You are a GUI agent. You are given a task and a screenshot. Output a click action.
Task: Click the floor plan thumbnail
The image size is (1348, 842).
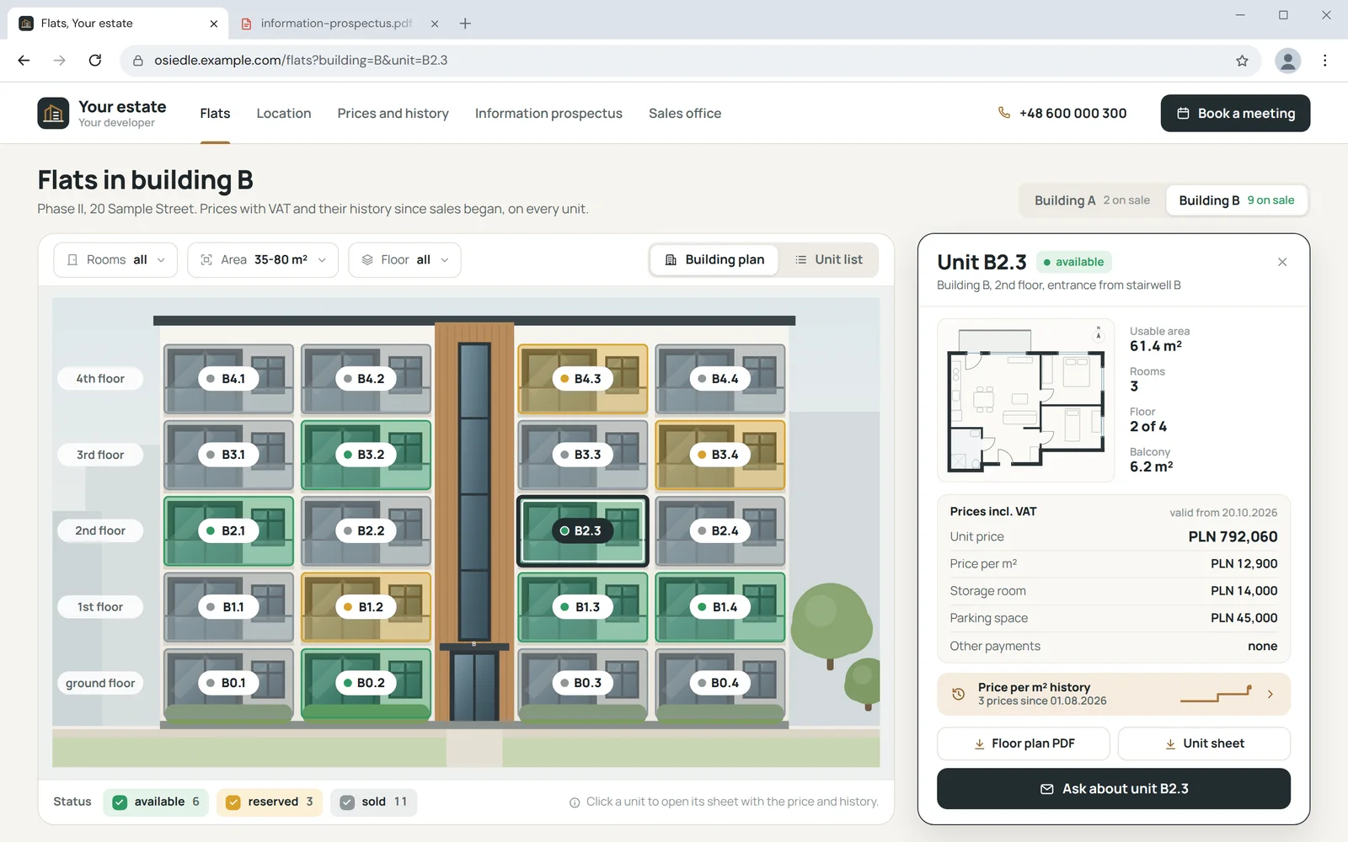click(1025, 400)
